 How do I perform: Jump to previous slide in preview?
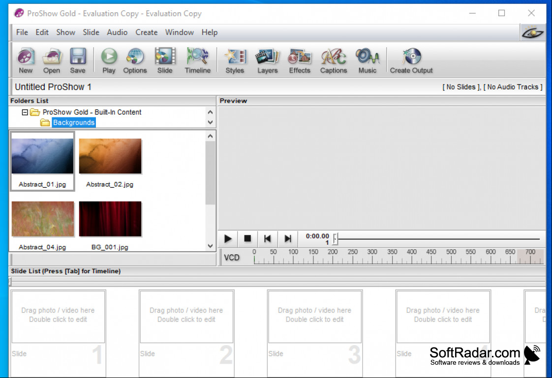point(268,239)
